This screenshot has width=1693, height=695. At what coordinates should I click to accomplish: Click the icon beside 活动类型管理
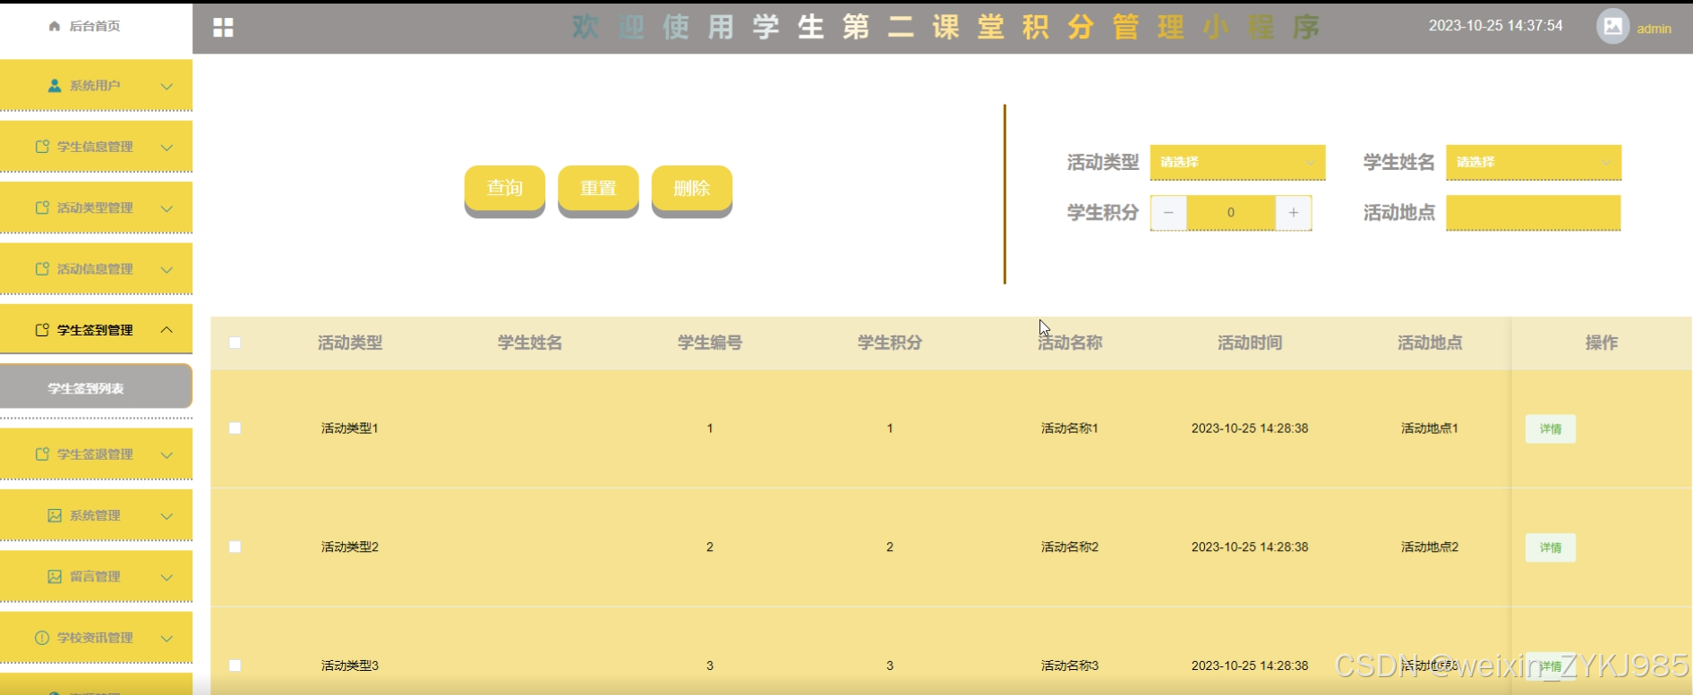tap(42, 208)
